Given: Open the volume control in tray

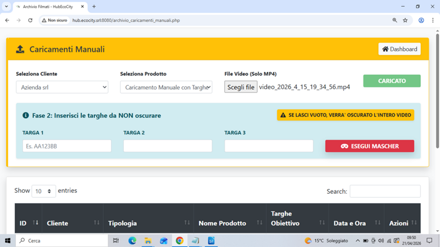Looking at the screenshot, I should tap(381, 240).
